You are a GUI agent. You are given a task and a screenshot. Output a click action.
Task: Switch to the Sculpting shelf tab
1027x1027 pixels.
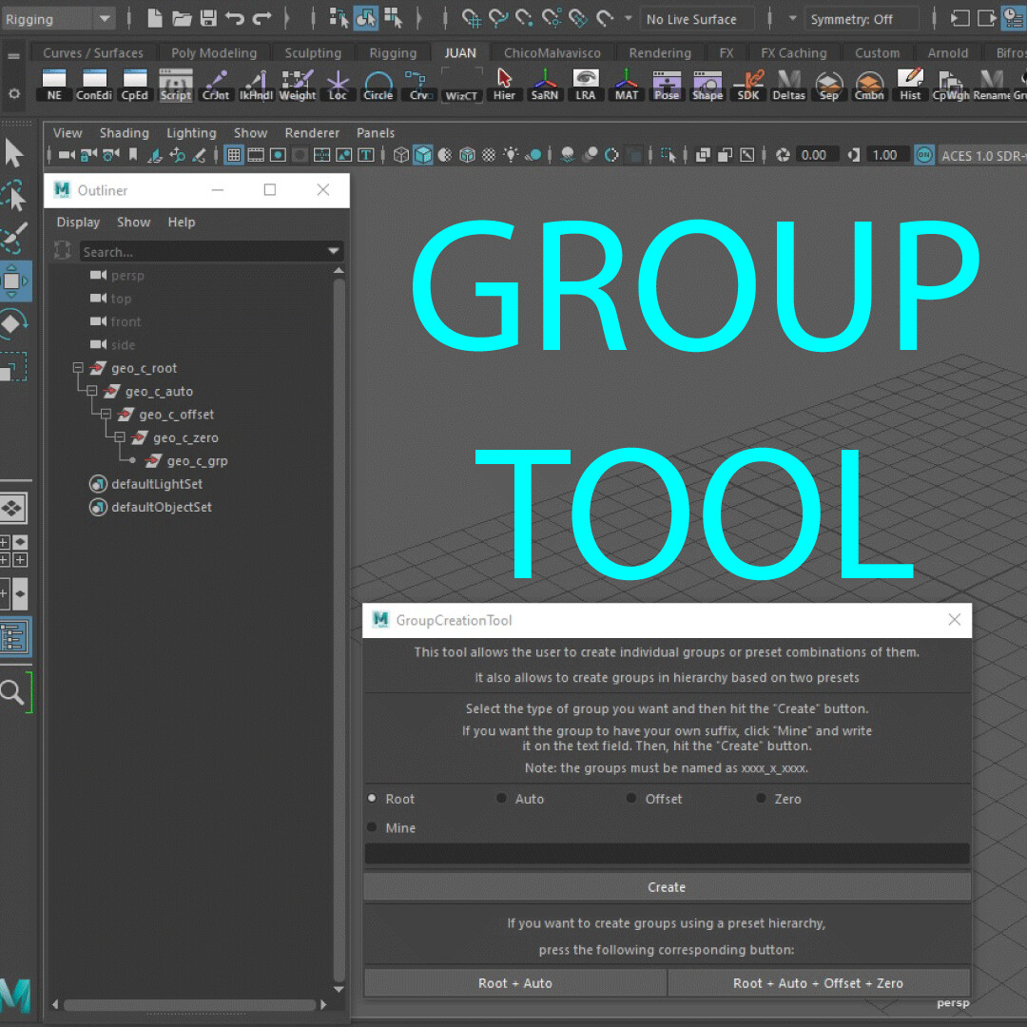coord(312,52)
